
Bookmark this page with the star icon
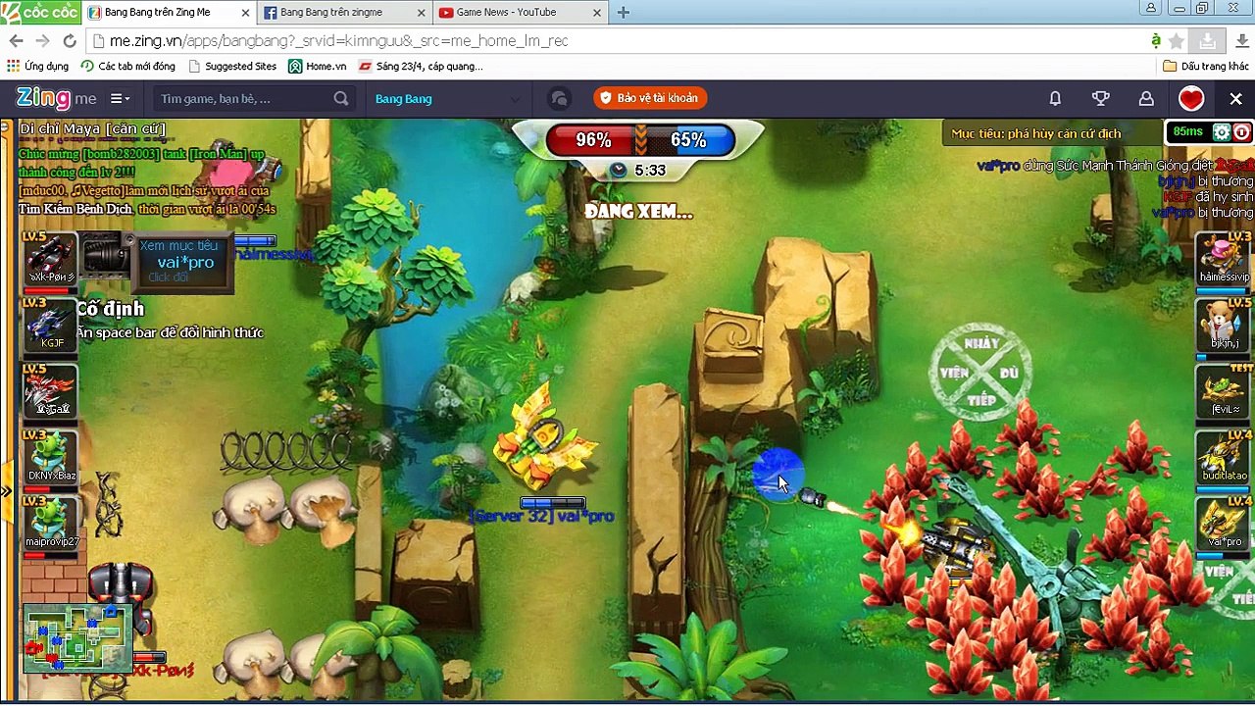[1177, 41]
